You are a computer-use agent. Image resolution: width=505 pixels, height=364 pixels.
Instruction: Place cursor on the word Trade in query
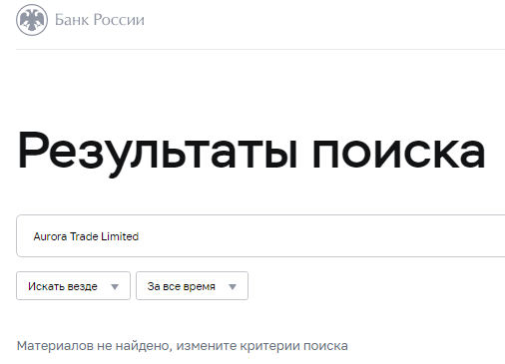tap(84, 236)
